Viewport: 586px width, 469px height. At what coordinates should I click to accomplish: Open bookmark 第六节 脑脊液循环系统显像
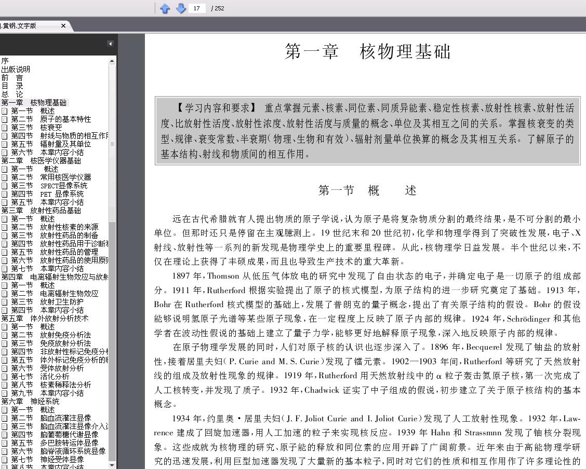pos(58,451)
